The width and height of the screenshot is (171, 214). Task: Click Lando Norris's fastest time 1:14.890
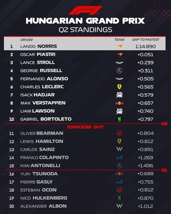point(145,46)
